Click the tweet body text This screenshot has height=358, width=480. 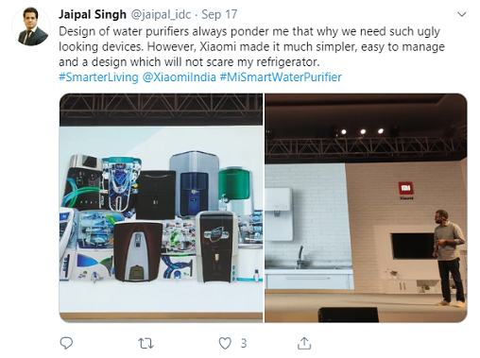click(251, 46)
